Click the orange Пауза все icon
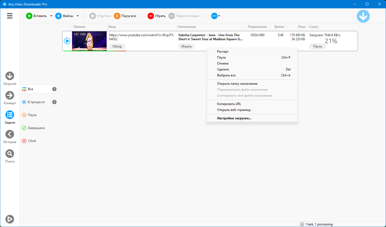This screenshot has height=227, width=386. (x=117, y=16)
